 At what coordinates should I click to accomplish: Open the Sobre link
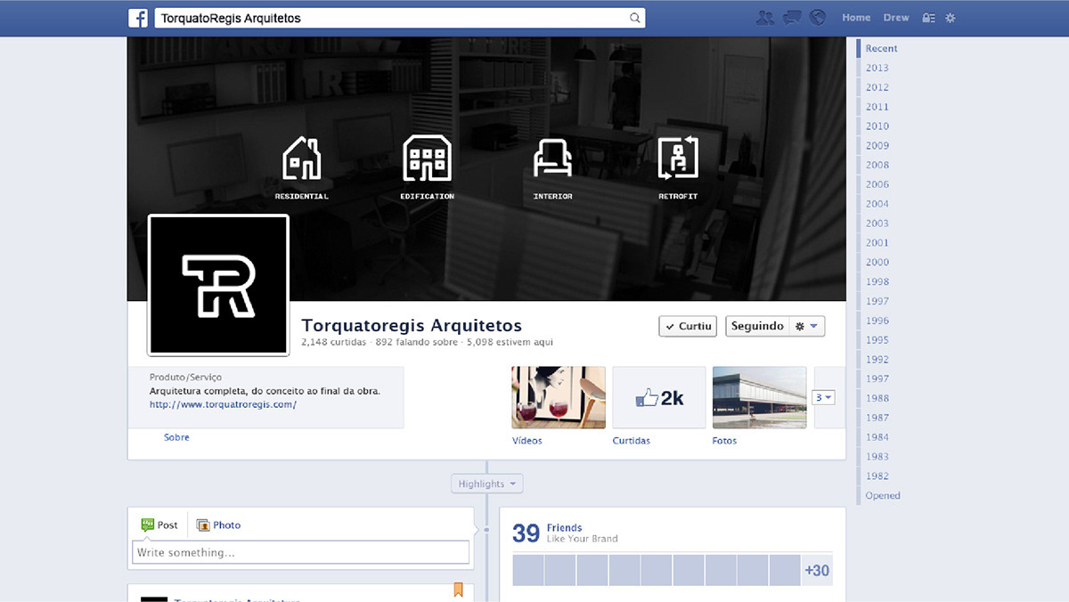(176, 437)
